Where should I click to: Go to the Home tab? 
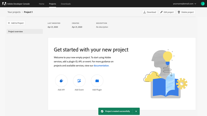point(41,4)
